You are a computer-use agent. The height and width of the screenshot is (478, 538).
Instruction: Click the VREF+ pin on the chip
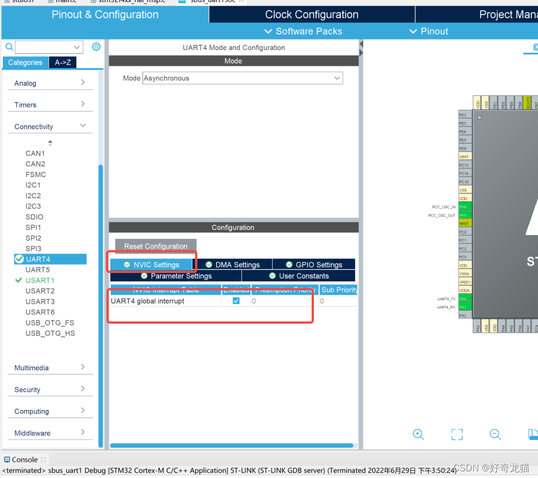tap(465, 282)
